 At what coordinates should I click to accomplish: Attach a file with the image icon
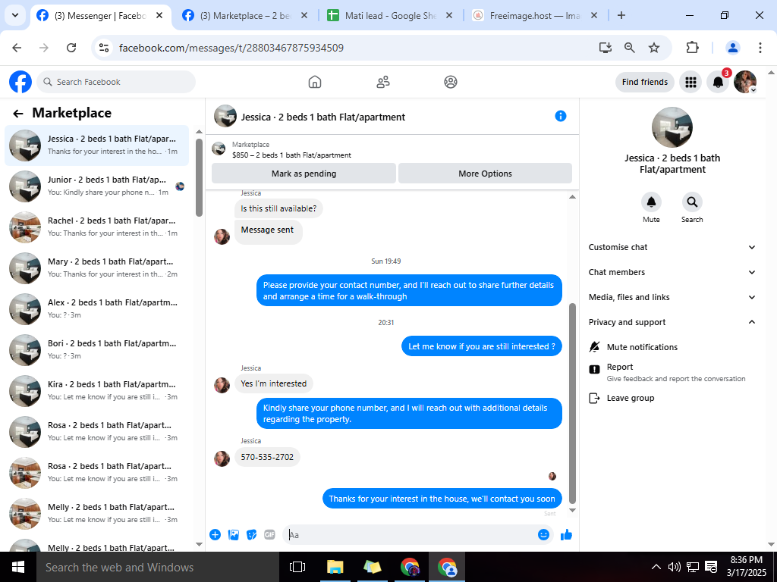click(x=234, y=534)
